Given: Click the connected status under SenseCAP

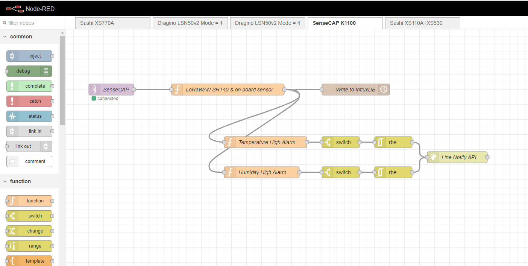Looking at the screenshot, I should (105, 99).
